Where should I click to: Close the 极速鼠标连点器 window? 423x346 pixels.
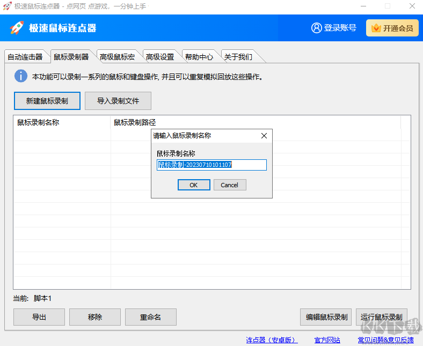pos(412,6)
